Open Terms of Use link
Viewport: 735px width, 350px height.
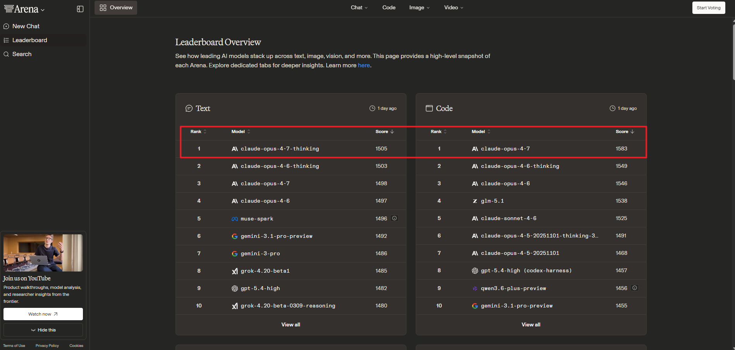pos(14,346)
